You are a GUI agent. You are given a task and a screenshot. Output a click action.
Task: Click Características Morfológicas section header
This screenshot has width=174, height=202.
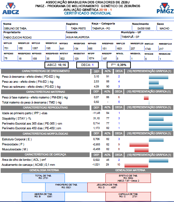45,134
